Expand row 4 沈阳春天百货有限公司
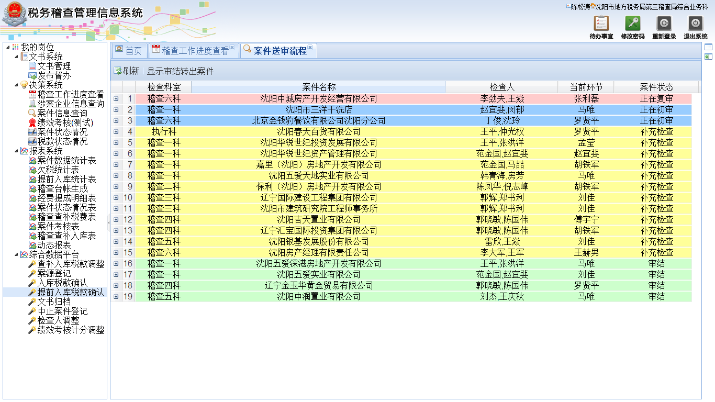This screenshot has width=715, height=402. (116, 132)
